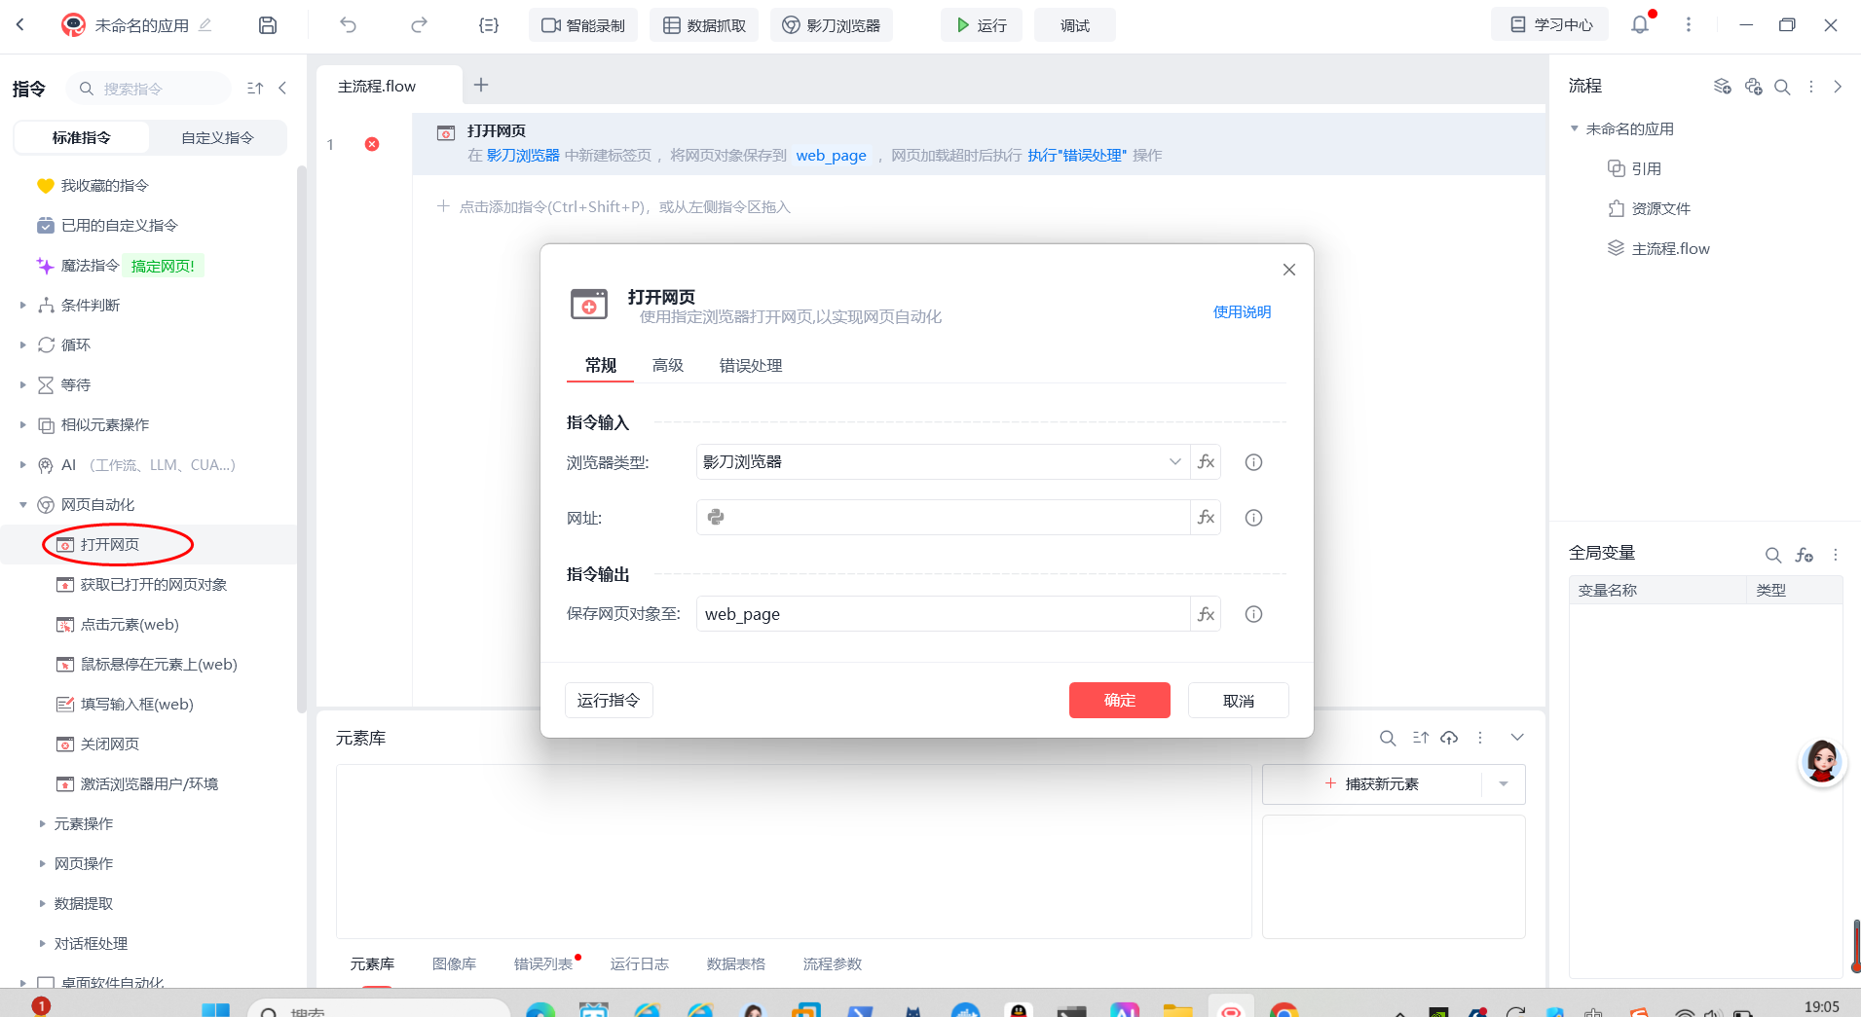This screenshot has height=1017, width=1861.
Task: Show info for browser type field
Action: click(x=1253, y=462)
